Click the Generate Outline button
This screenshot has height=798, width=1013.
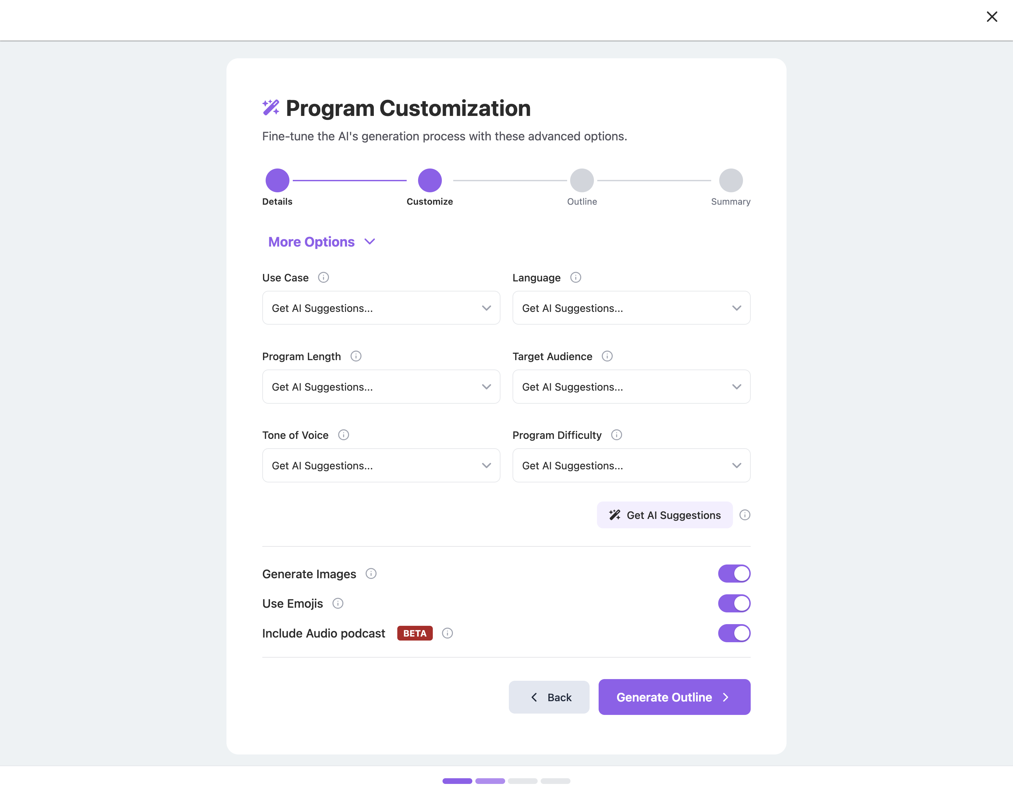click(674, 696)
